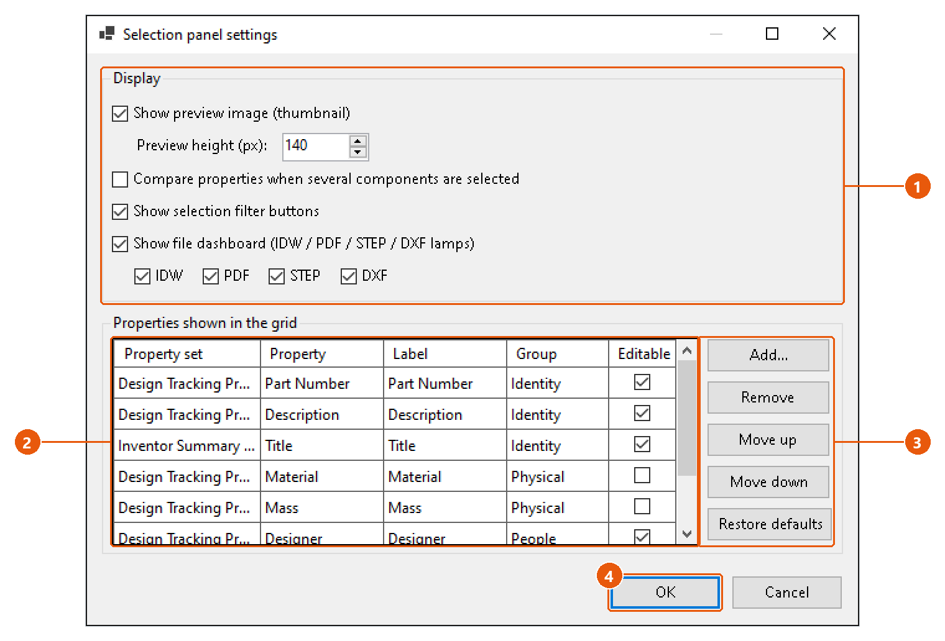Toggle Editable checkbox for Part Number row

click(x=642, y=382)
